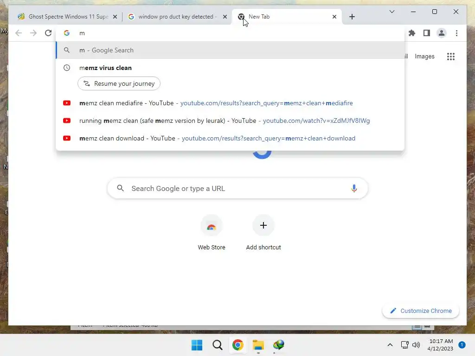This screenshot has width=475, height=356.
Task: Open 'running memz clean' YouTube suggestion
Action: pyautogui.click(x=230, y=121)
